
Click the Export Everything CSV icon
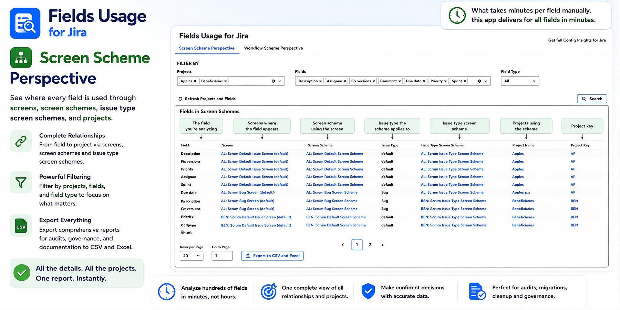[x=21, y=226]
